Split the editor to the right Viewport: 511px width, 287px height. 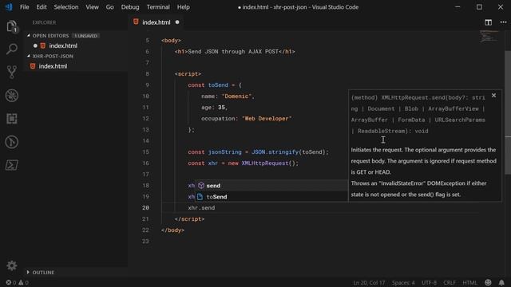click(488, 22)
